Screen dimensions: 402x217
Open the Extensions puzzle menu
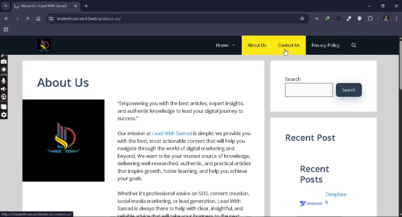(370, 18)
